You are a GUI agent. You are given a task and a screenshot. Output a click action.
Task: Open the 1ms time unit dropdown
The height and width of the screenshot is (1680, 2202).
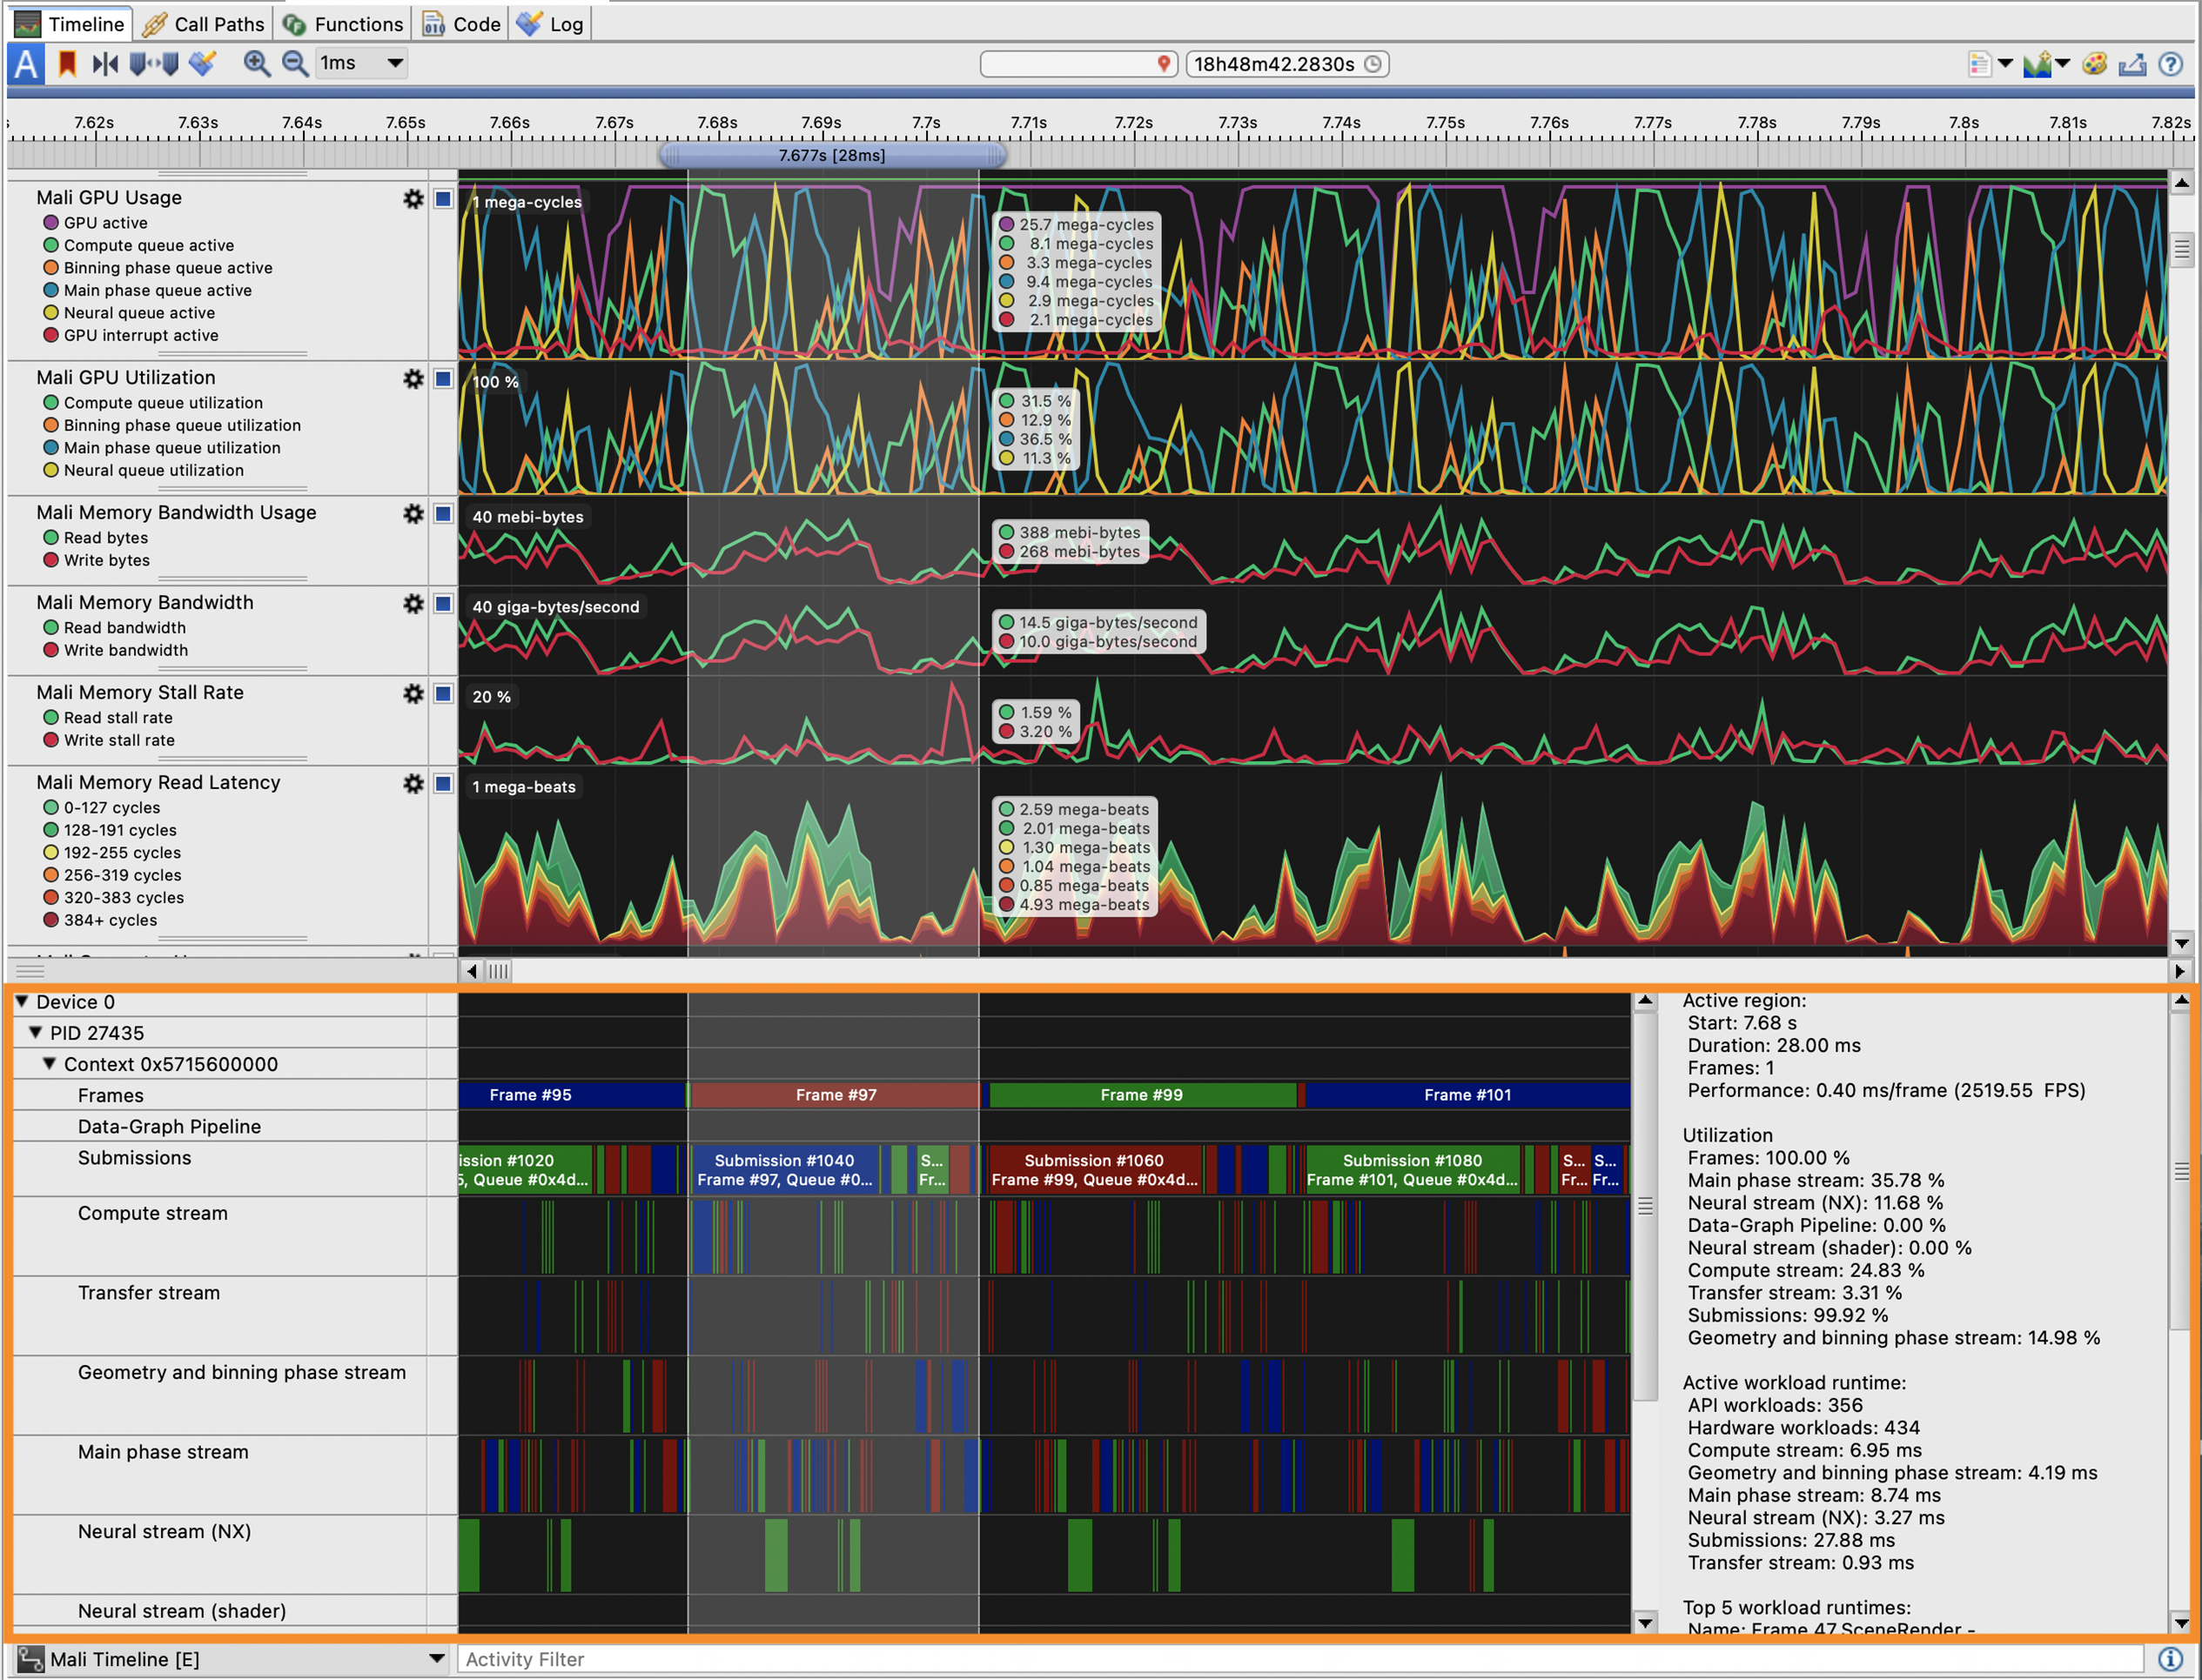[x=361, y=63]
